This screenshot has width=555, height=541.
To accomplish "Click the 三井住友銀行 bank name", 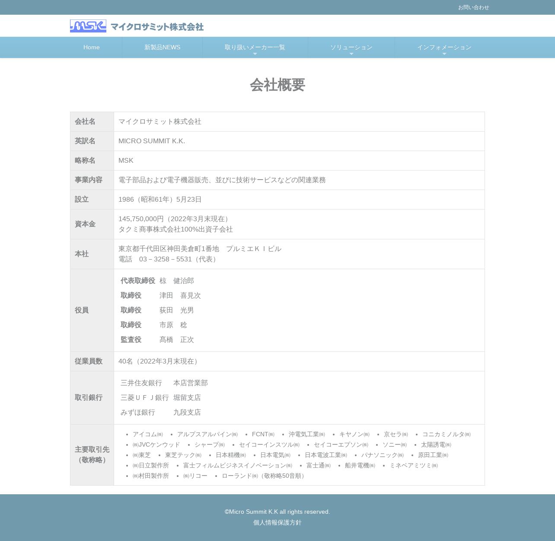I will [141, 383].
